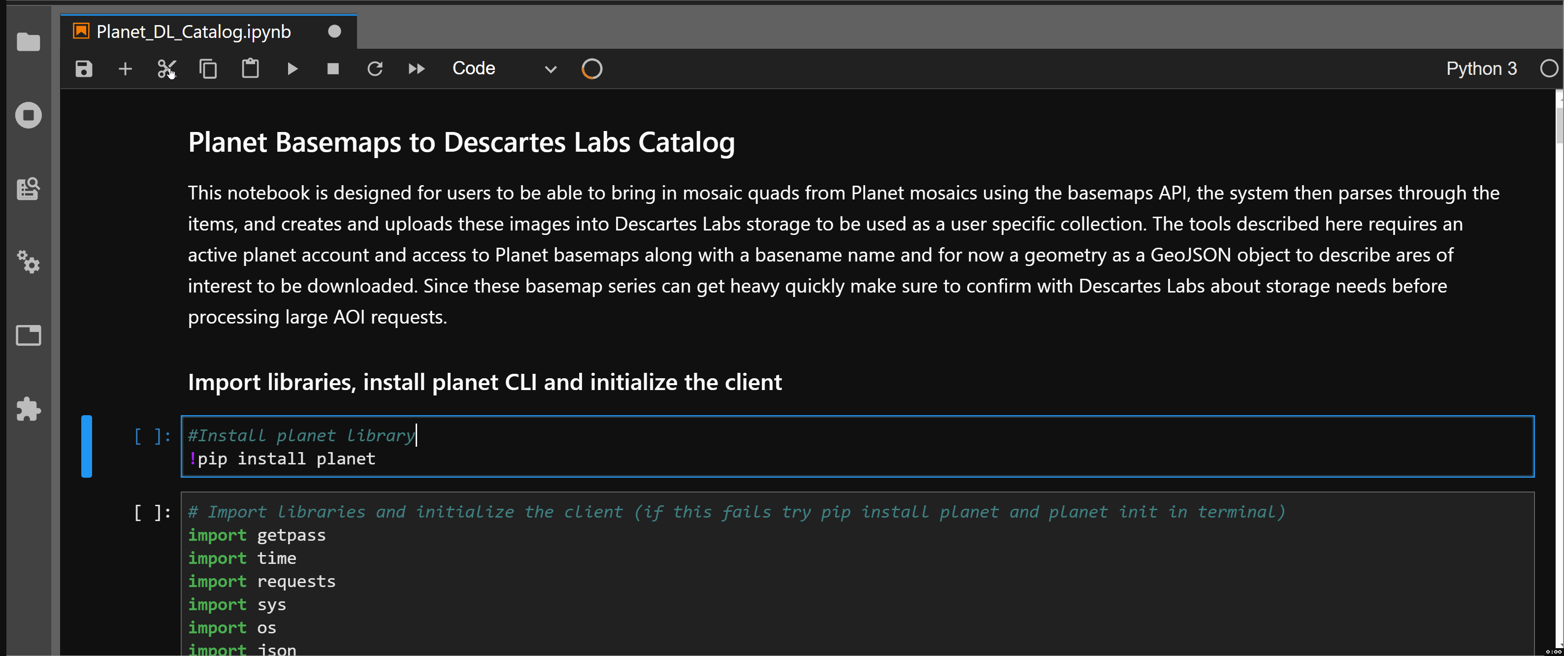Click the 'import os' line

coord(232,627)
